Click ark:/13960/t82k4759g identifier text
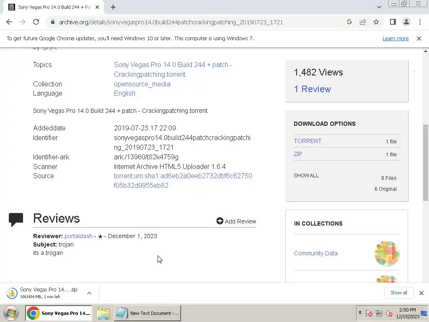429x322 pixels. tap(146, 157)
